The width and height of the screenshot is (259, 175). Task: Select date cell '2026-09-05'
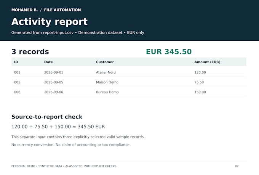[54, 82]
